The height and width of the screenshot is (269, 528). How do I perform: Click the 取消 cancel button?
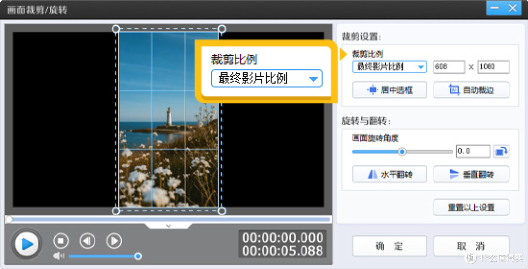[x=471, y=246]
